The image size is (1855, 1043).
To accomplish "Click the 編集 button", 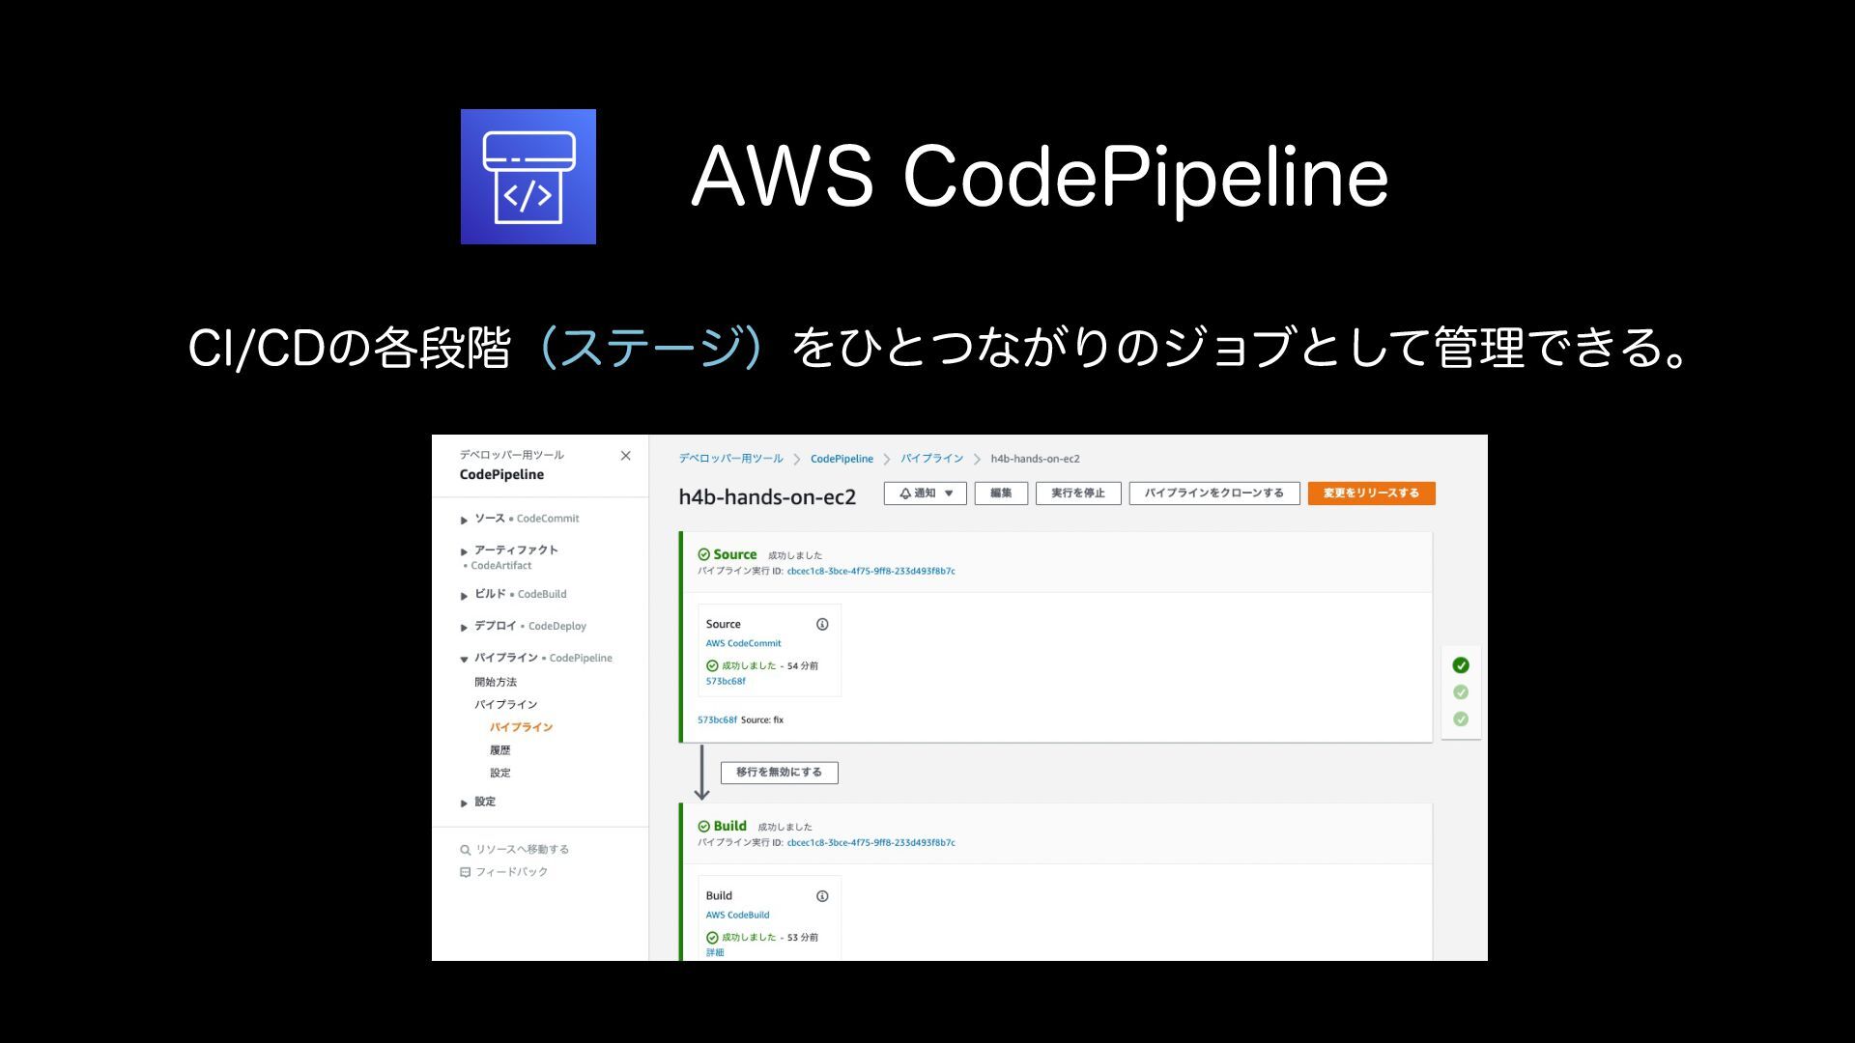I will pyautogui.click(x=1001, y=493).
